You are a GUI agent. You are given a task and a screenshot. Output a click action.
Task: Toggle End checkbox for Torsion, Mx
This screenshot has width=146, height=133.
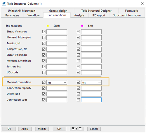pos(78,66)
